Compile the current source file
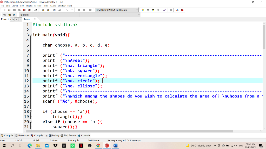 (143, 10)
